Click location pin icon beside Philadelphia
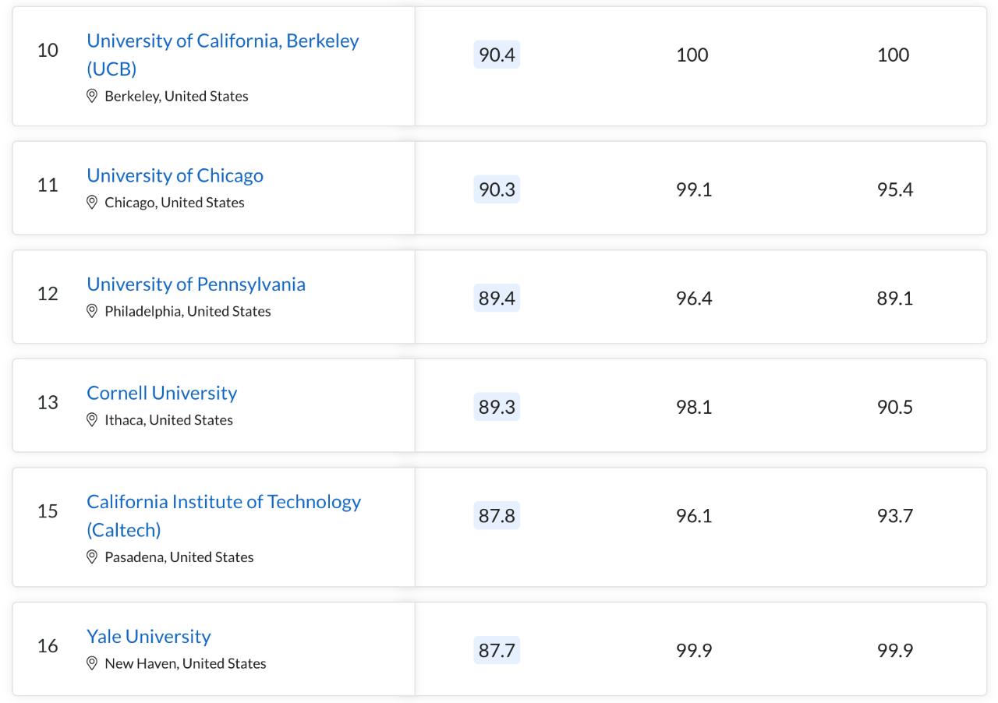The height and width of the screenshot is (703, 998). point(92,311)
